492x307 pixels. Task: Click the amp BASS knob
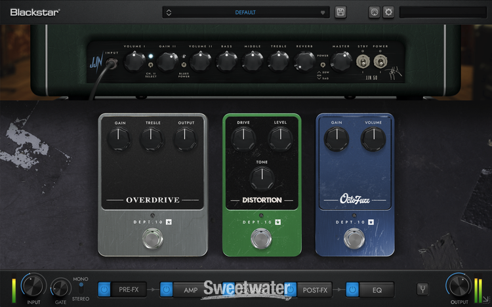click(x=226, y=62)
